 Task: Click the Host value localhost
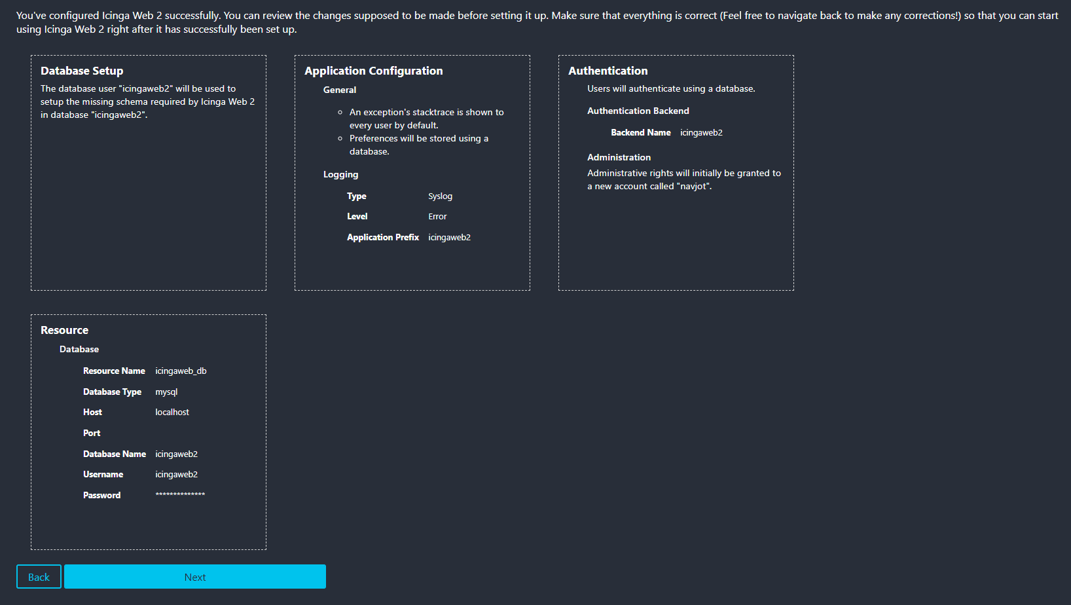coord(172,412)
